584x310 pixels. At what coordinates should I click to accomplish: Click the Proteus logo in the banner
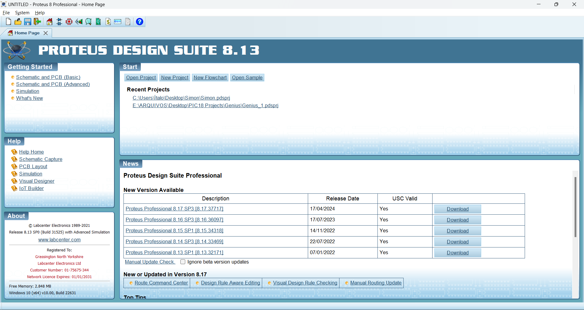click(x=17, y=50)
